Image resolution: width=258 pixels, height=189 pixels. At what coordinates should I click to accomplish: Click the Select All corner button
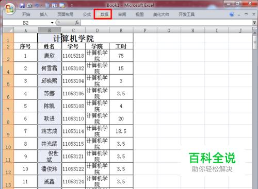pyautogui.click(x=8, y=30)
